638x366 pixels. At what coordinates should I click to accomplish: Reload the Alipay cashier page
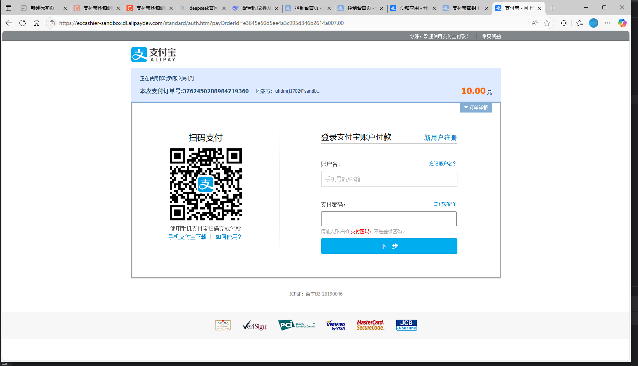23,23
